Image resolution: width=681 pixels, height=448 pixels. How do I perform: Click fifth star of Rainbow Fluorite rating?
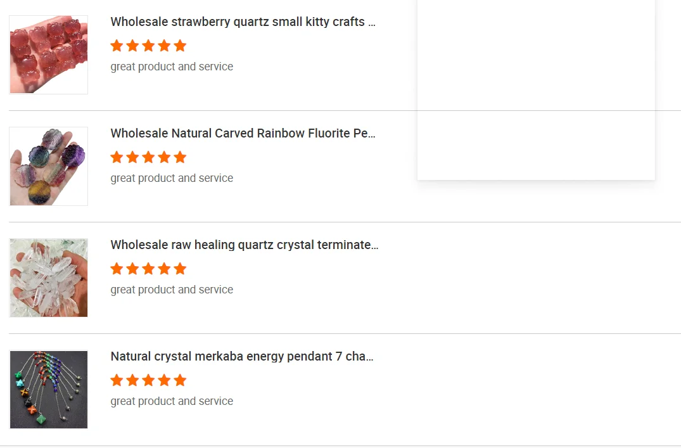point(180,157)
